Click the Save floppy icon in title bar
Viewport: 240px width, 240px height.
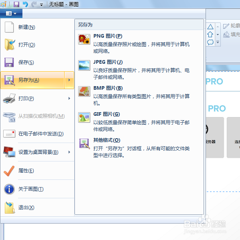pos(16,4)
